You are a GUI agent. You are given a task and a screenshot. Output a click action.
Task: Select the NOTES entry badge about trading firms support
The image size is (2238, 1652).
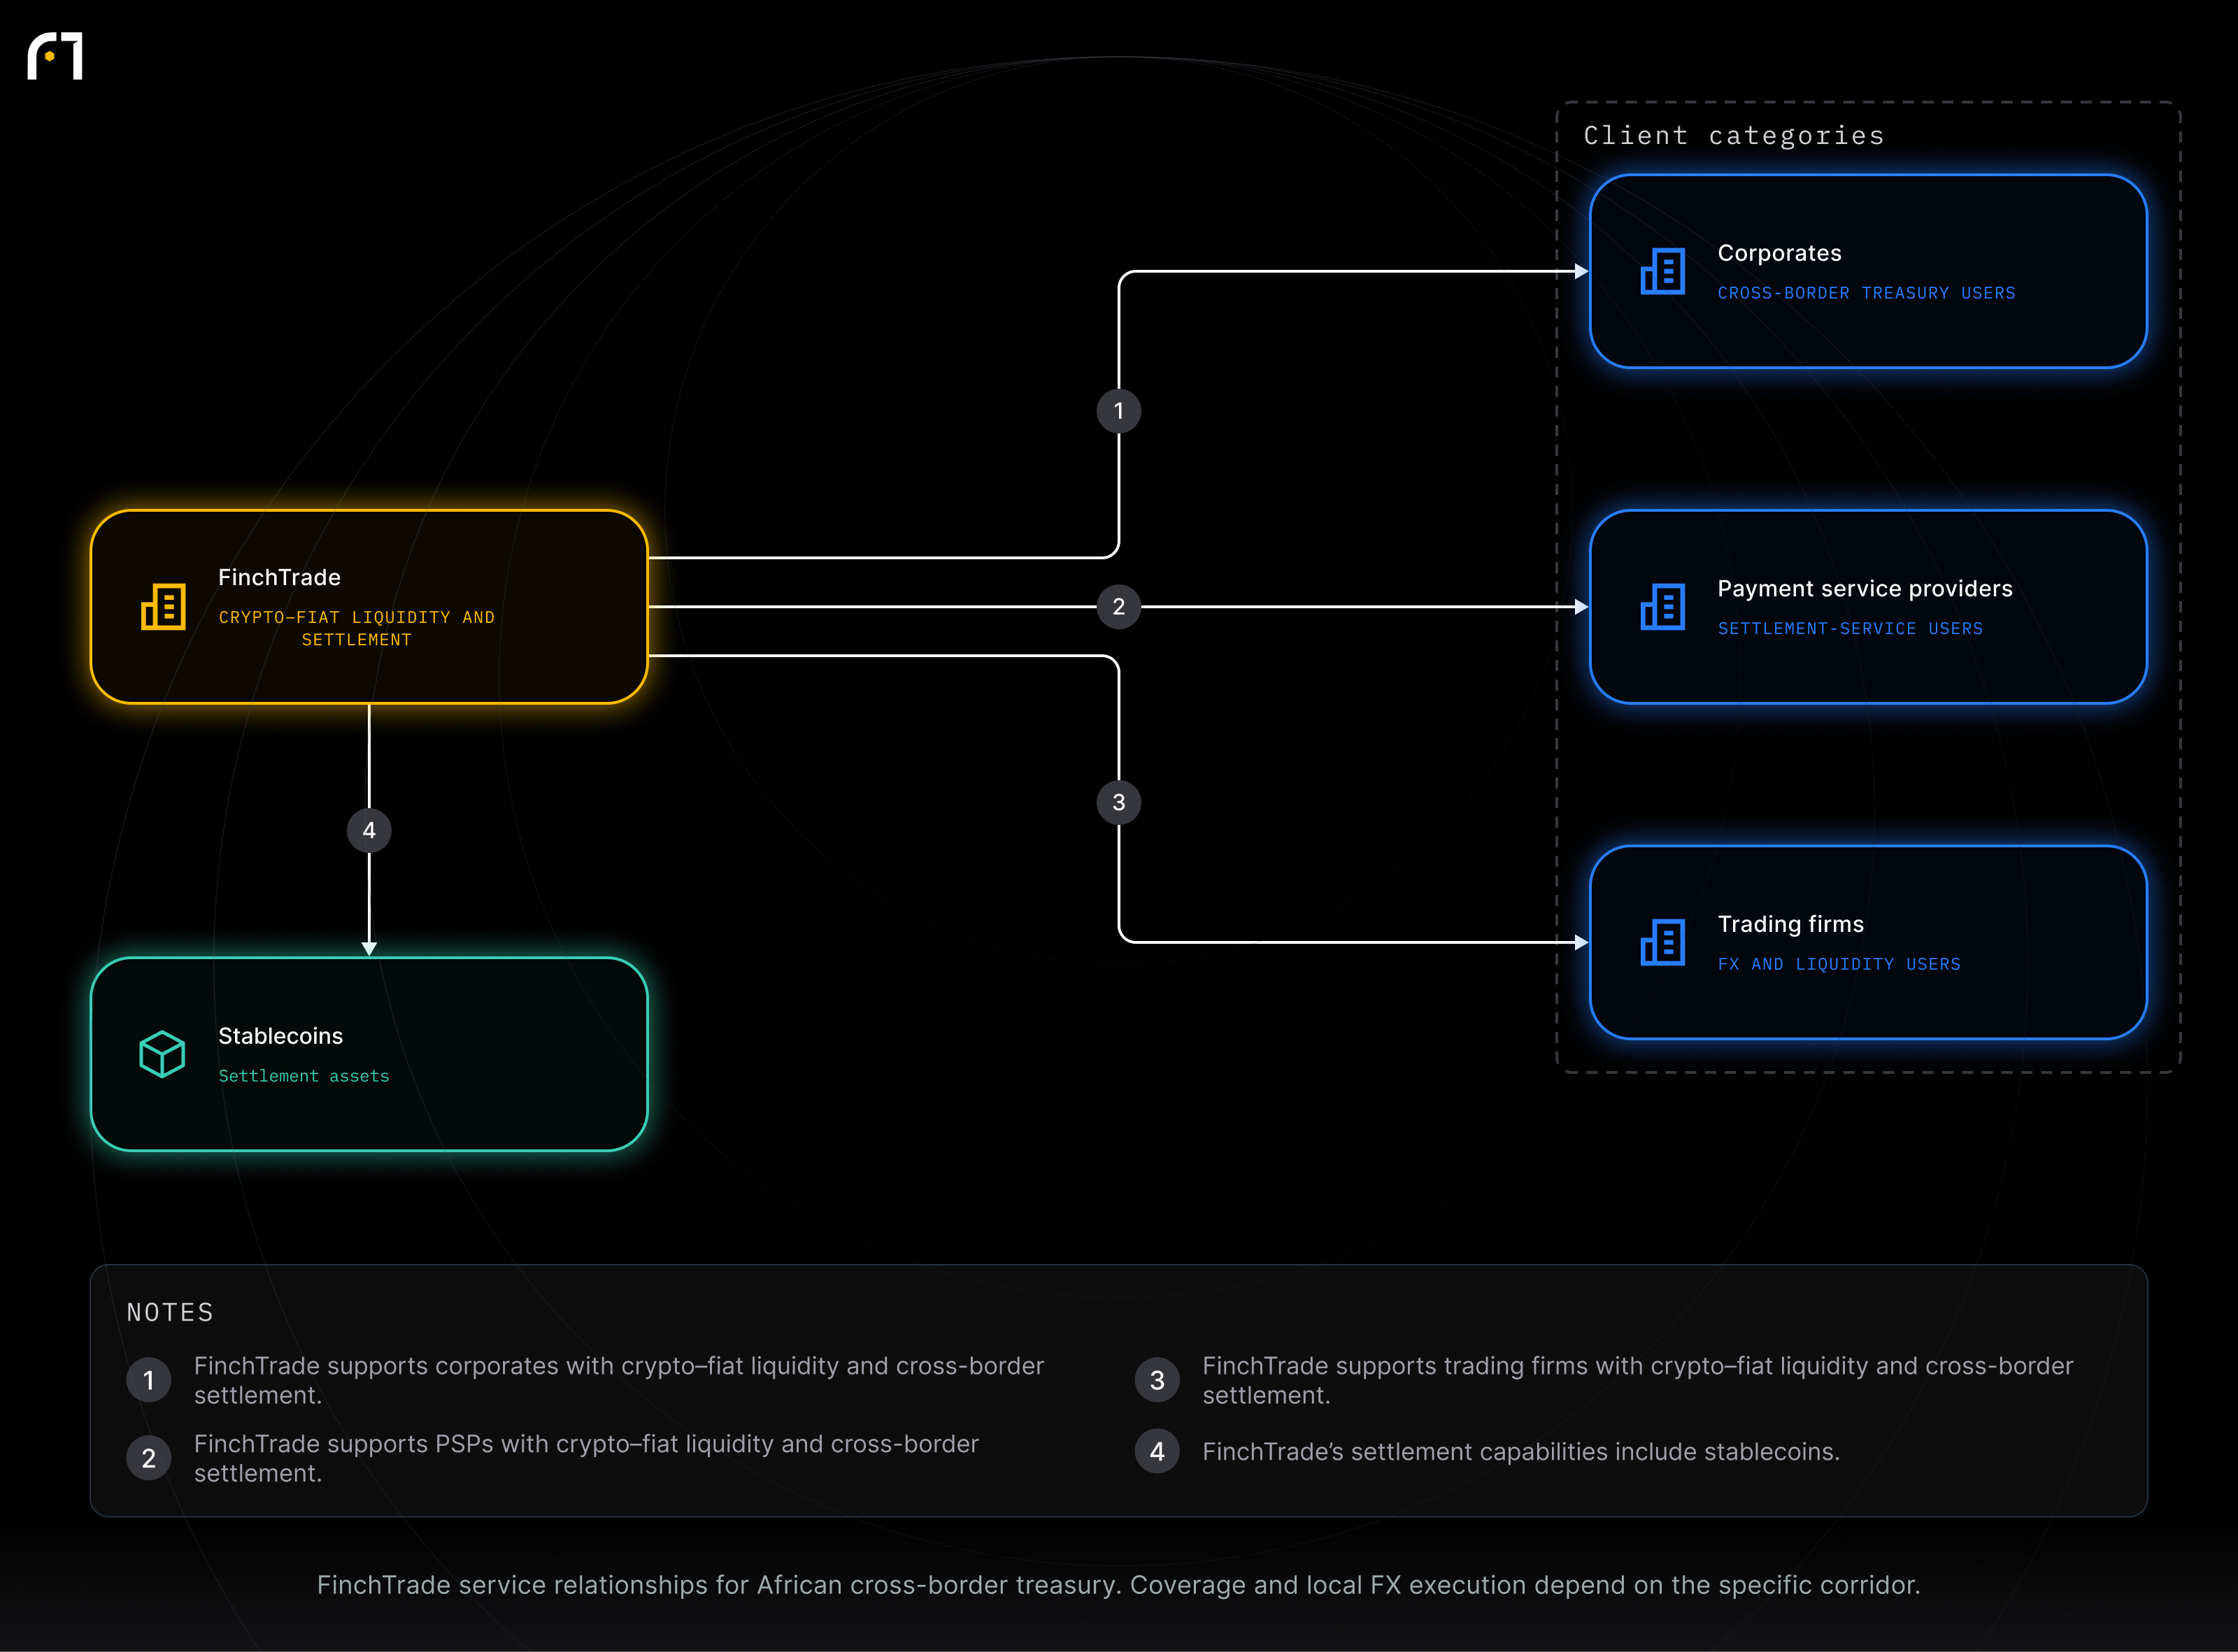(x=1157, y=1380)
